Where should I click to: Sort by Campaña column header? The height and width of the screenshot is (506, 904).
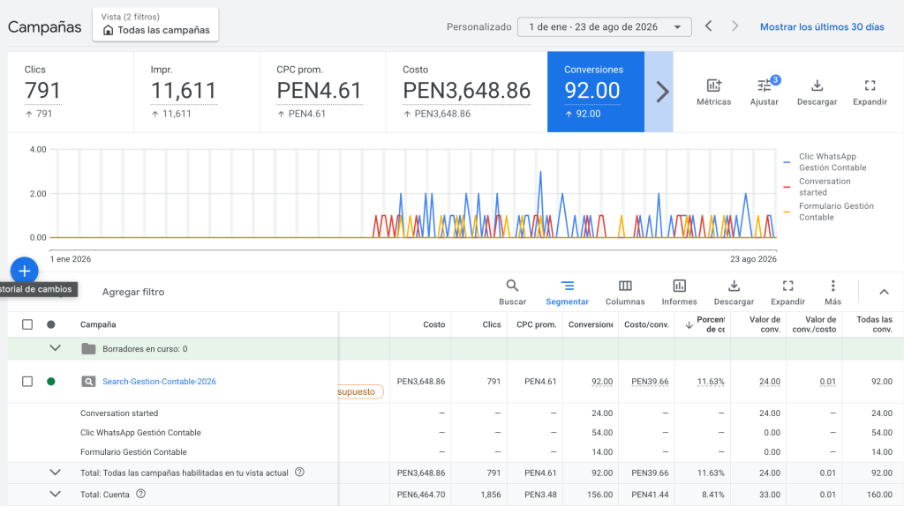click(x=98, y=324)
